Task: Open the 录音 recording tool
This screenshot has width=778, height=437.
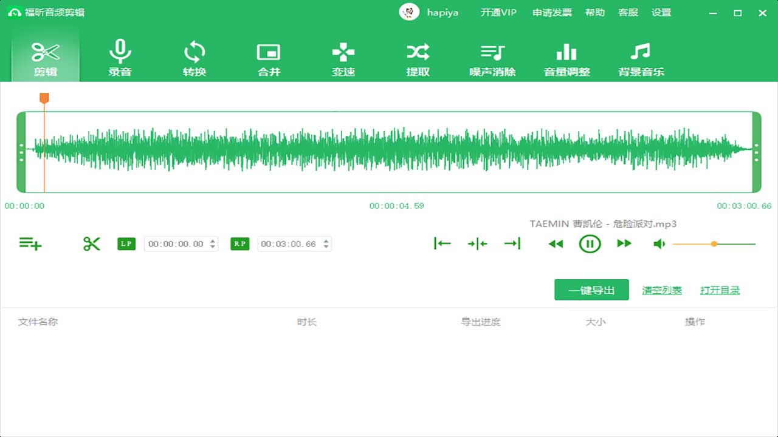Action: click(x=120, y=58)
